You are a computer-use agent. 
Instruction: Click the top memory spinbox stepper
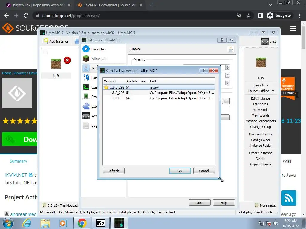coord(227,67)
